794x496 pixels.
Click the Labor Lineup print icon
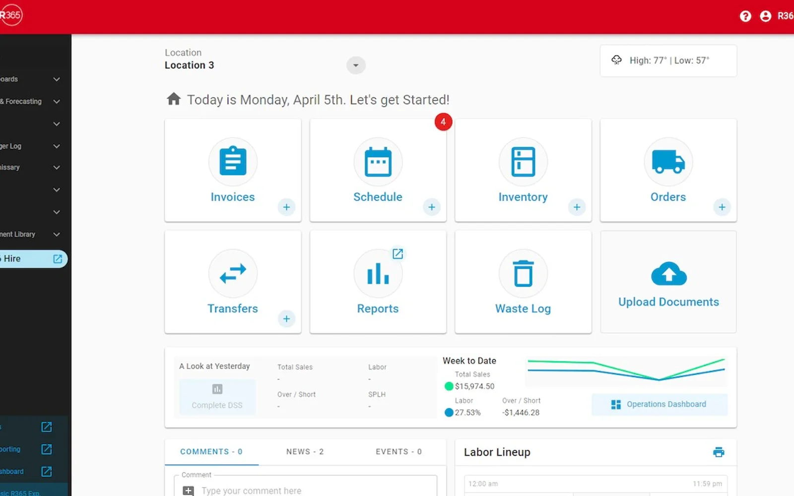tap(719, 452)
